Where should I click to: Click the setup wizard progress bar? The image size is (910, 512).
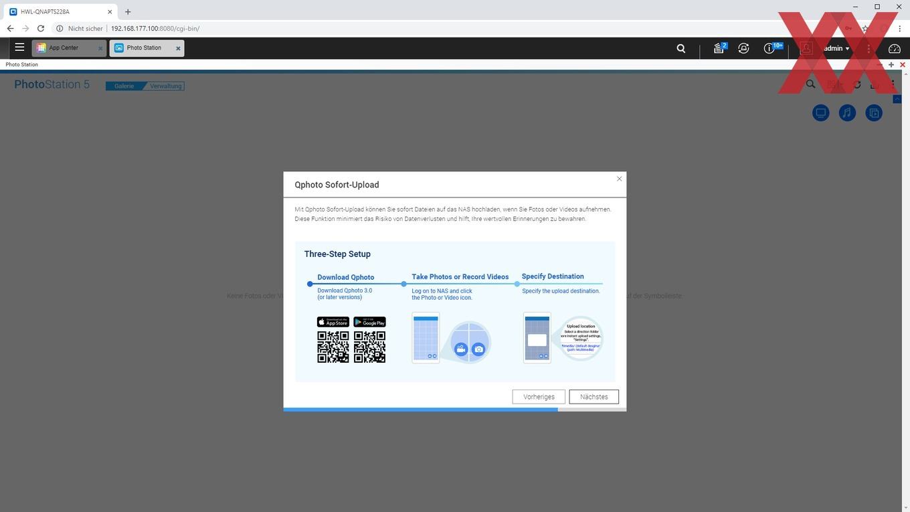click(x=455, y=409)
